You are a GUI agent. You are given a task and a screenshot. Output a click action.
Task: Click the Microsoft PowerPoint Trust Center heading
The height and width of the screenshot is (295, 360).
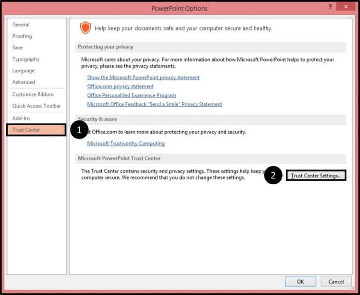click(x=119, y=158)
